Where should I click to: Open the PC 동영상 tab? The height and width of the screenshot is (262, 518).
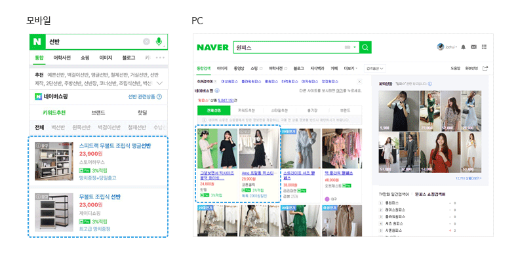click(x=239, y=68)
